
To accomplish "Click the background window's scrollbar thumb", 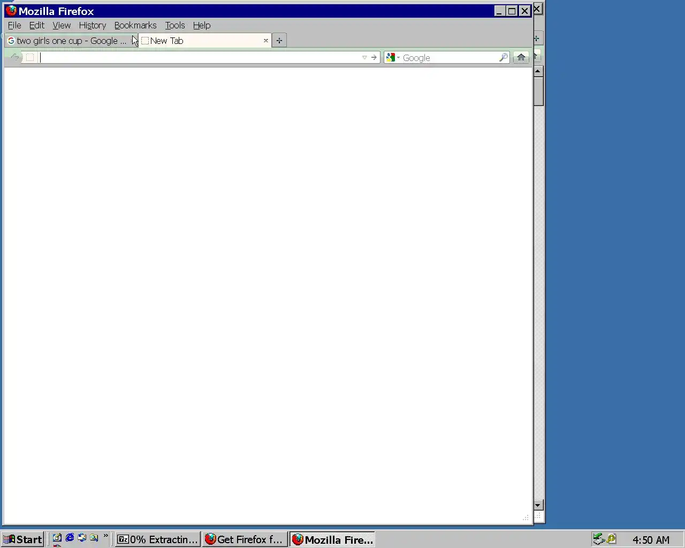I will point(538,91).
